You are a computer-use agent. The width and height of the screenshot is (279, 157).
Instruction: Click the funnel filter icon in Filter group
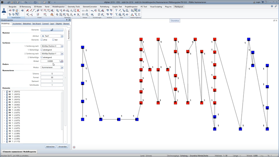pos(116,10)
